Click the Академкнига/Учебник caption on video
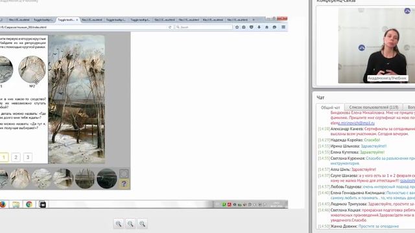415x233 pixels. pyautogui.click(x=387, y=78)
